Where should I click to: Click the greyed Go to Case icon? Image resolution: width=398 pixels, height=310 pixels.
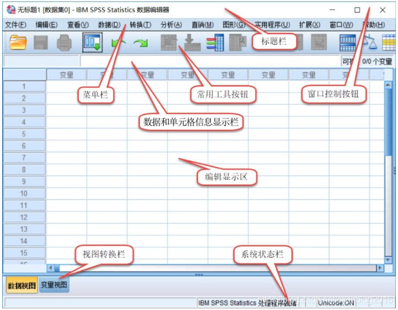point(169,42)
